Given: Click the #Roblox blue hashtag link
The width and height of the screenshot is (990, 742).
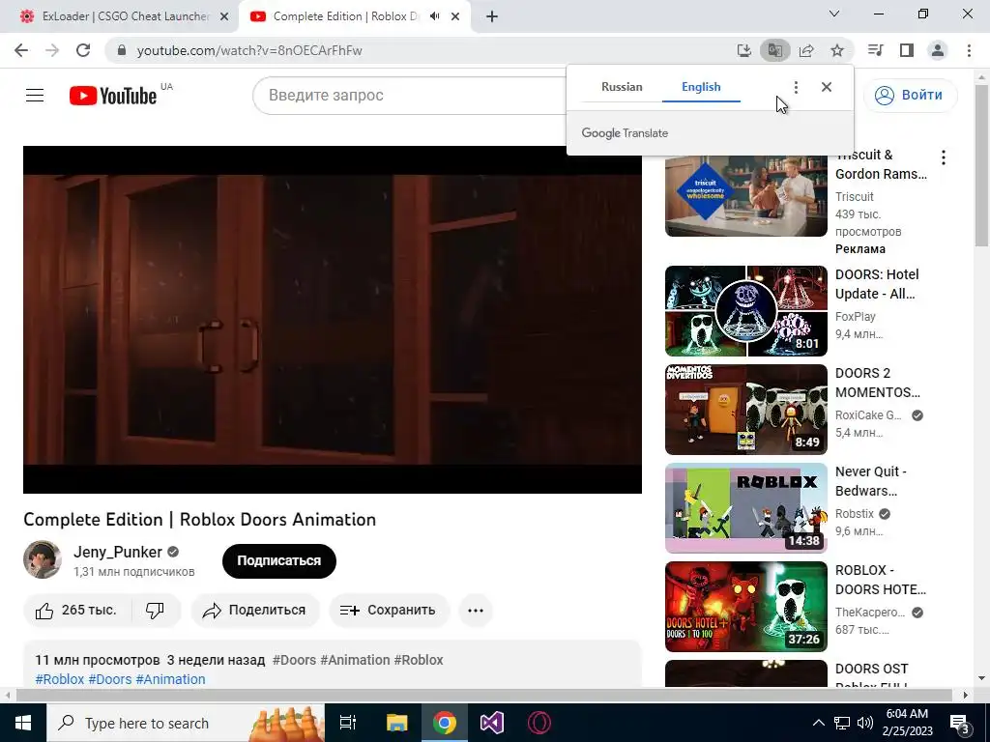Looking at the screenshot, I should point(59,679).
